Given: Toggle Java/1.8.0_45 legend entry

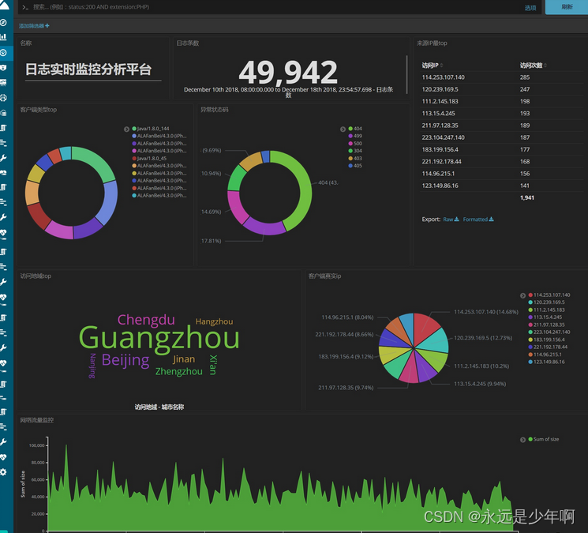Looking at the screenshot, I should click(149, 158).
